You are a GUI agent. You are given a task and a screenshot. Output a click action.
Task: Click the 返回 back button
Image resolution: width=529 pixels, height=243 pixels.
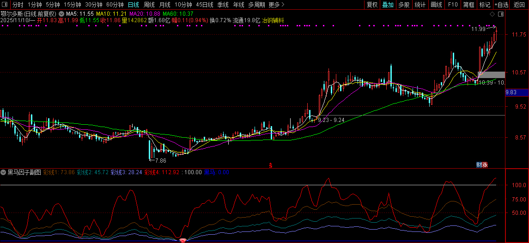point(519,5)
